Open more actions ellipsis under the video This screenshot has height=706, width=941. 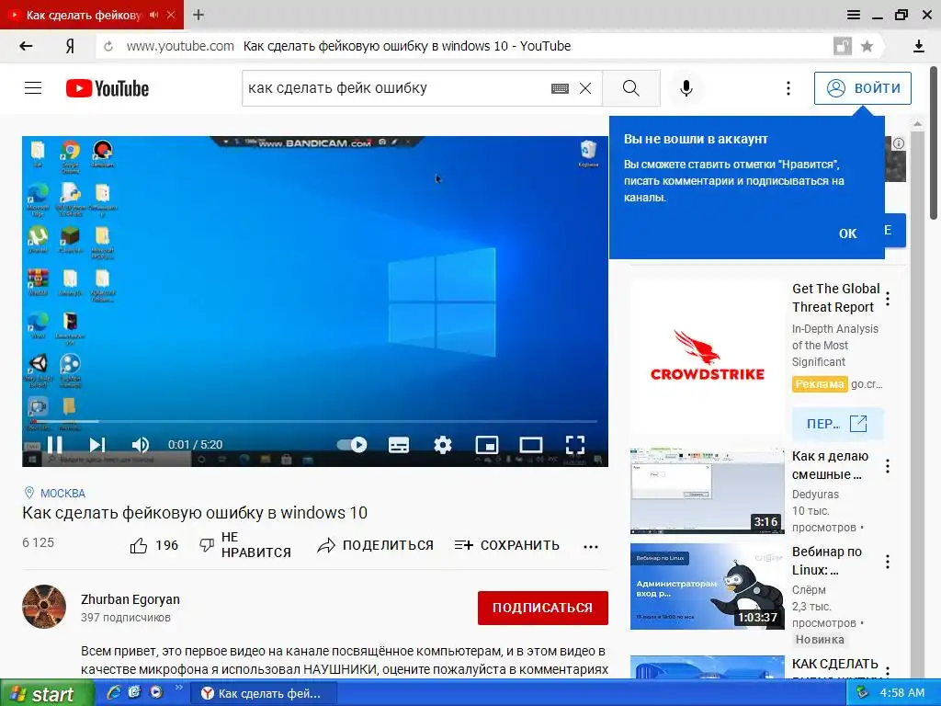click(x=591, y=546)
